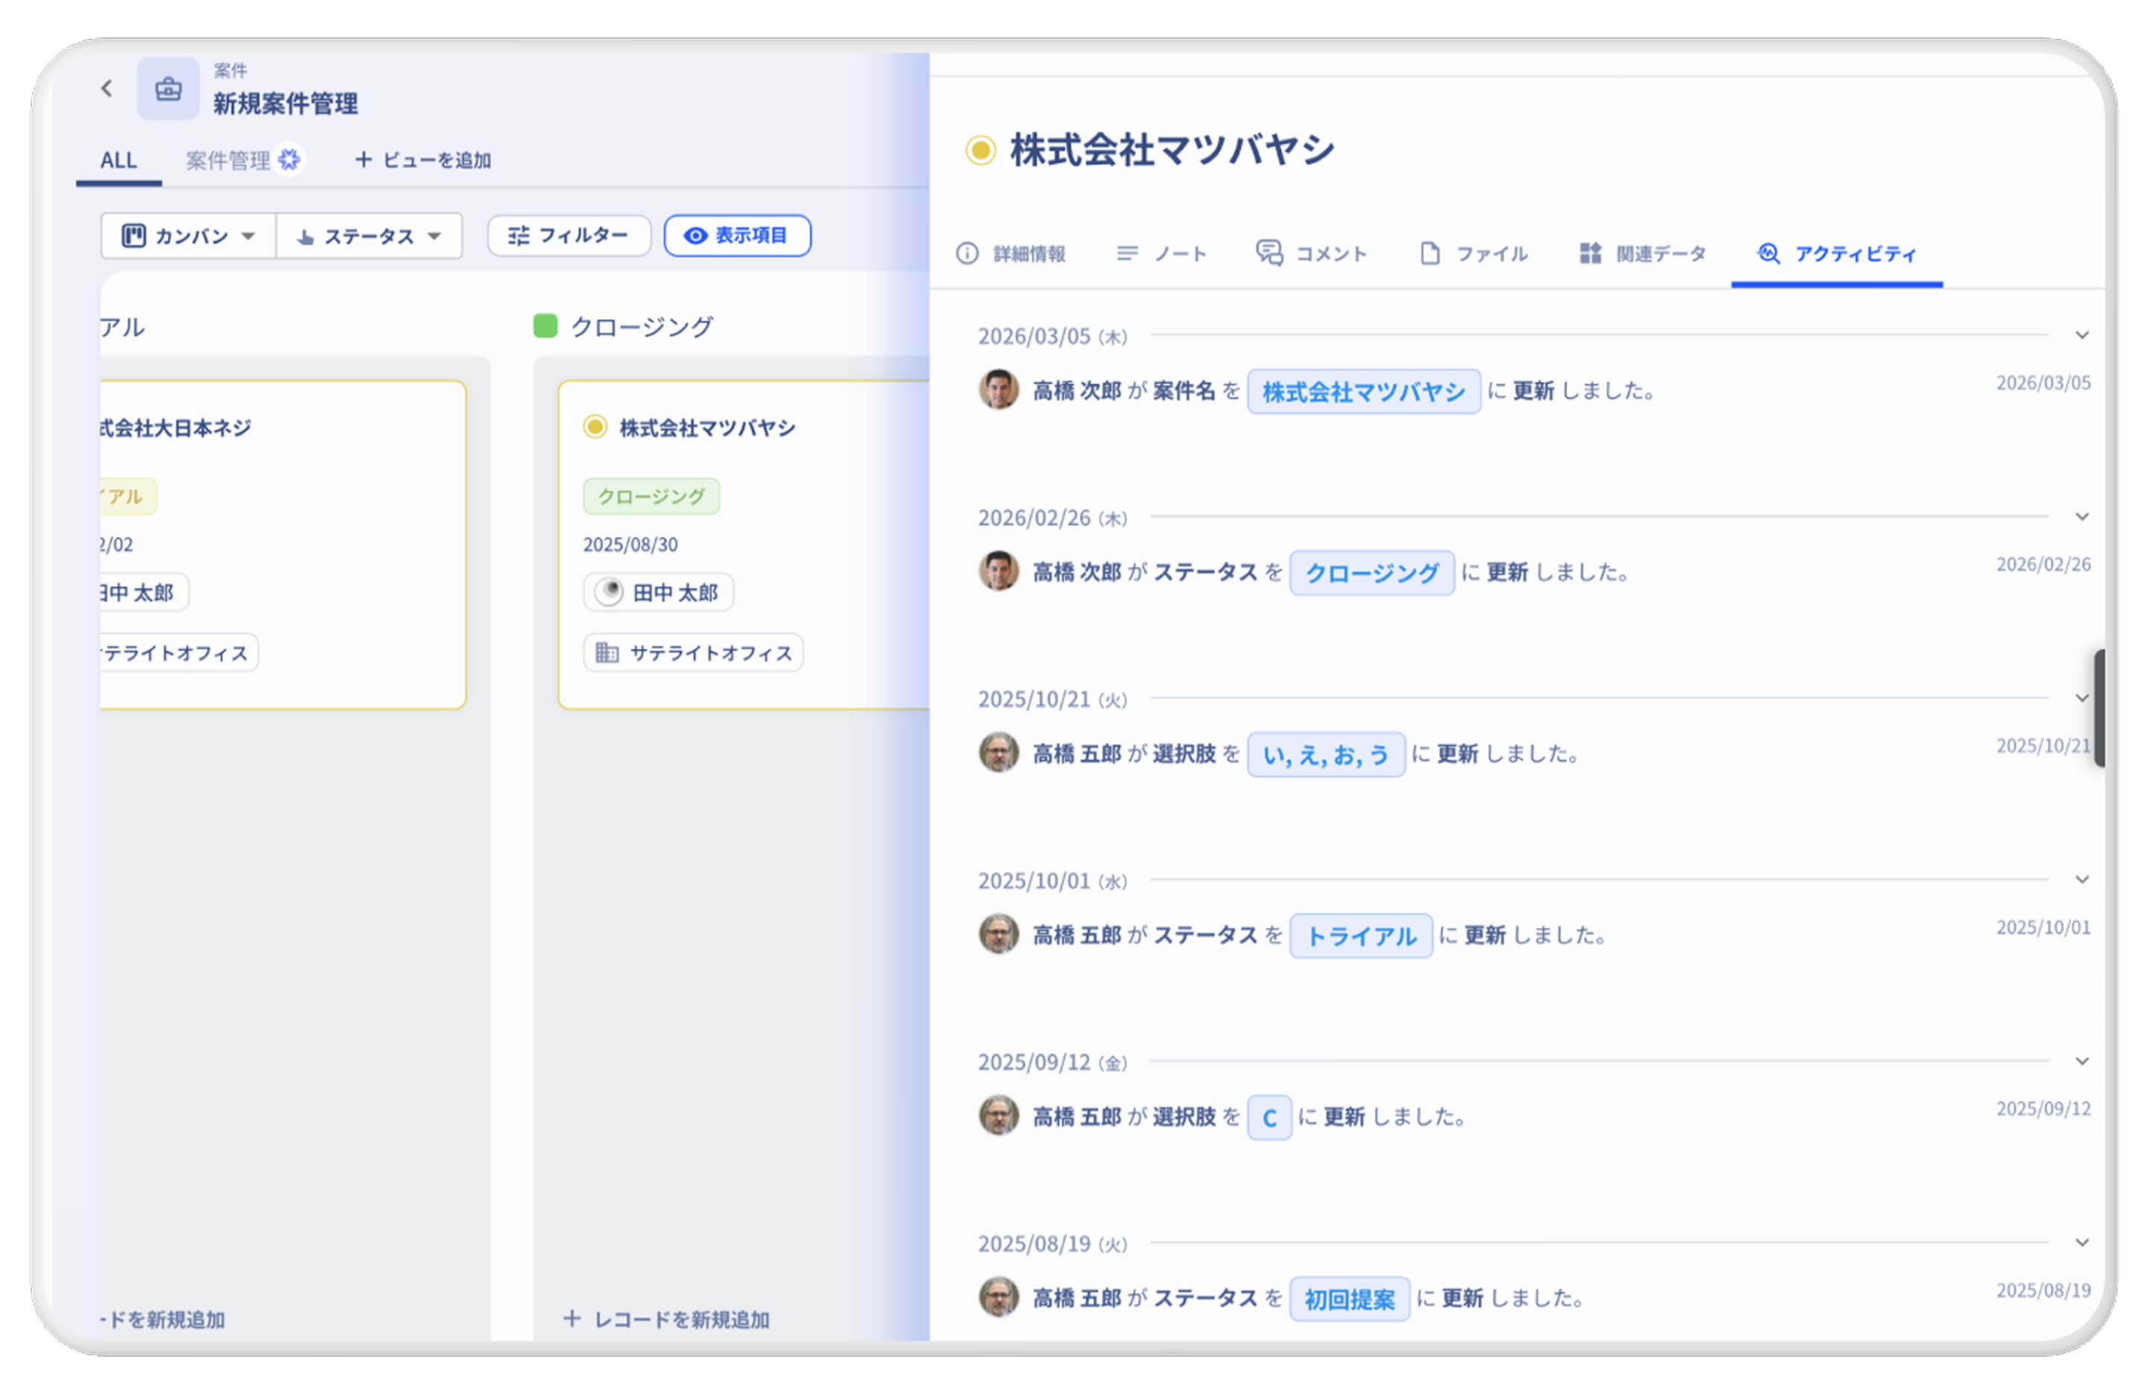The height and width of the screenshot is (1373, 2141).
Task: Click 高橋 次郎's avatar in the 2026/03/05 entry
Action: 999,391
